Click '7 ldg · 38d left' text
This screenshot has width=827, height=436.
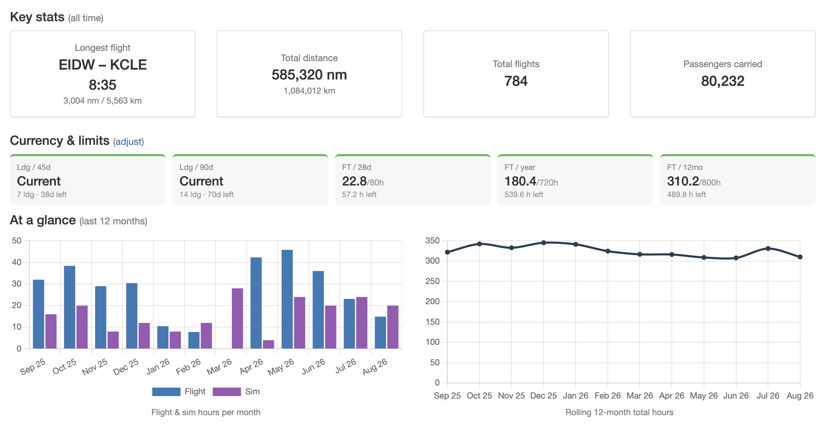[42, 194]
